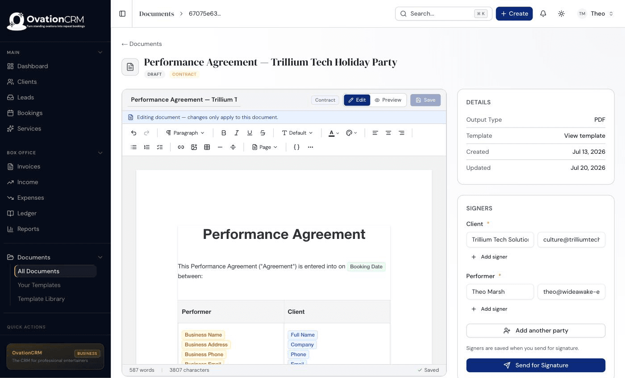Screen dimensions: 625x378
Task: Add signer under Performer
Action: pyautogui.click(x=489, y=309)
